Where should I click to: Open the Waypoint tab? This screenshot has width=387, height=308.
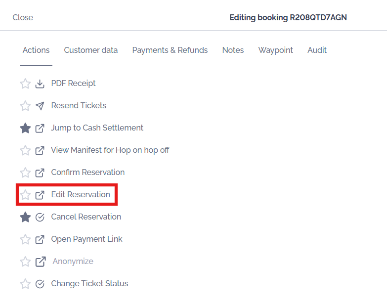pyautogui.click(x=275, y=50)
